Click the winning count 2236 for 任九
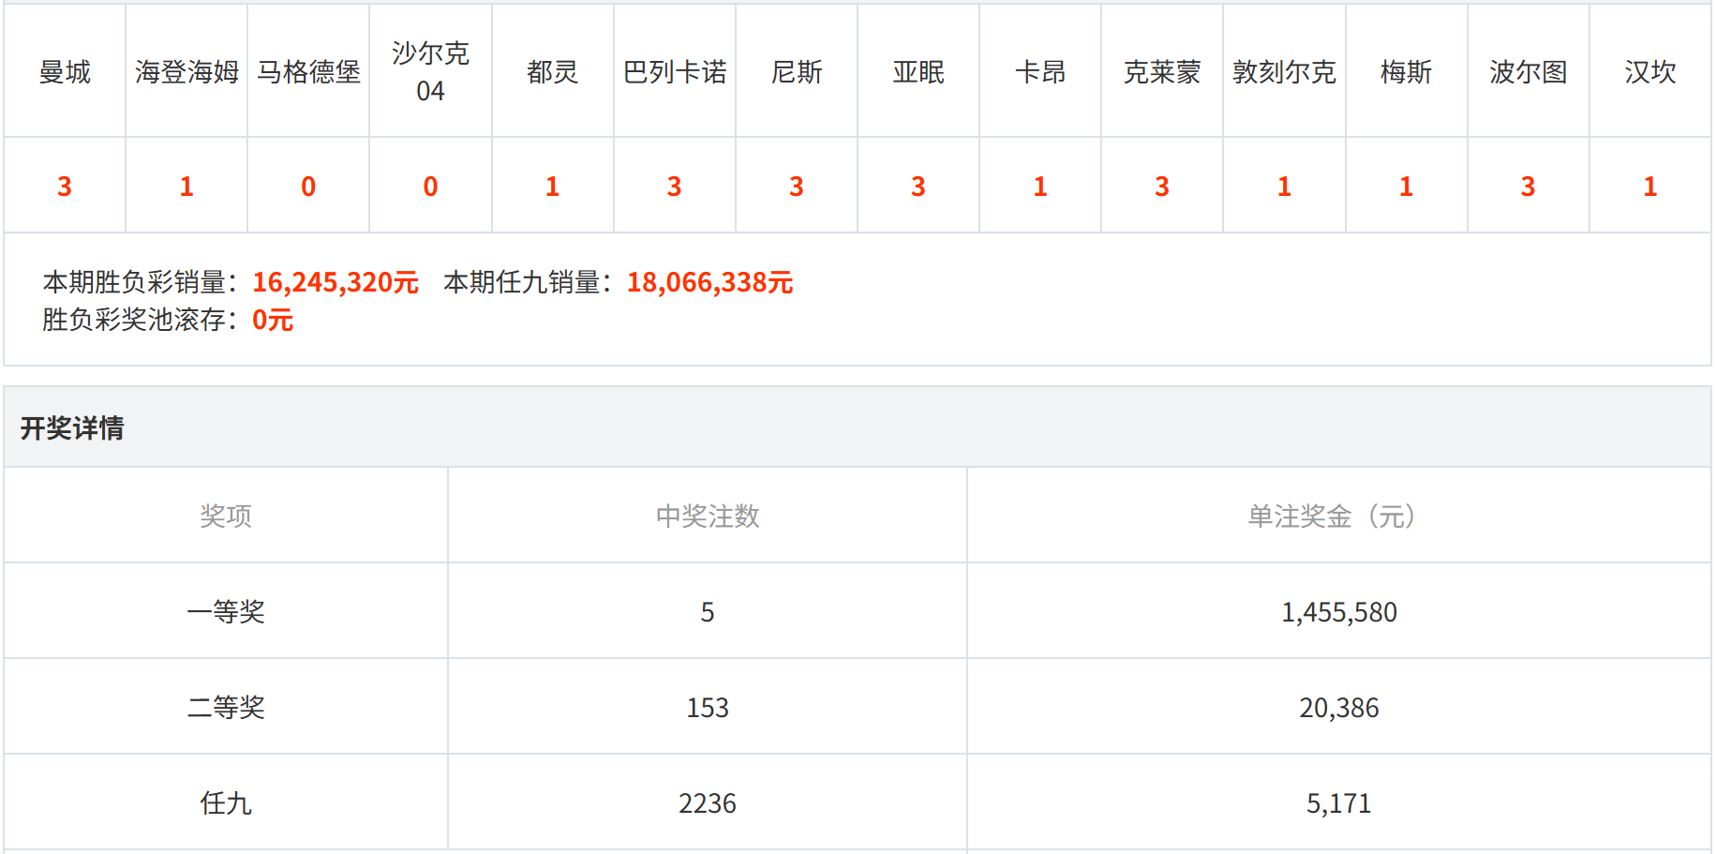Image resolution: width=1716 pixels, height=854 pixels. 708,803
